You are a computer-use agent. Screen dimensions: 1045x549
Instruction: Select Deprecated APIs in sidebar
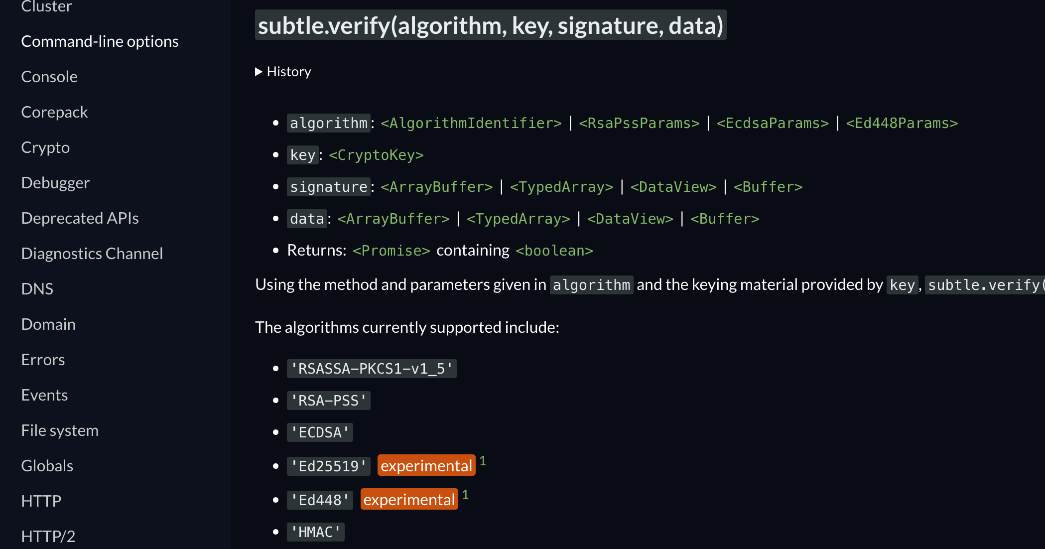tap(80, 218)
